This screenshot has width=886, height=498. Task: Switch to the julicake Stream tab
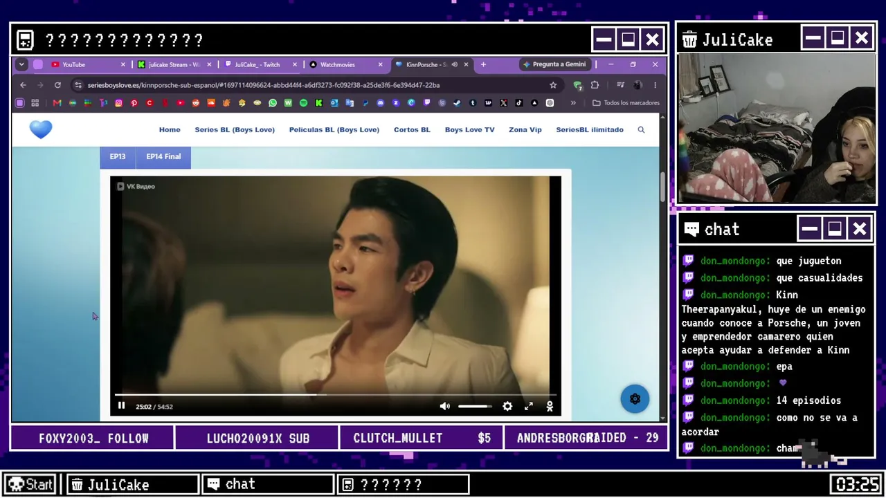pos(175,64)
